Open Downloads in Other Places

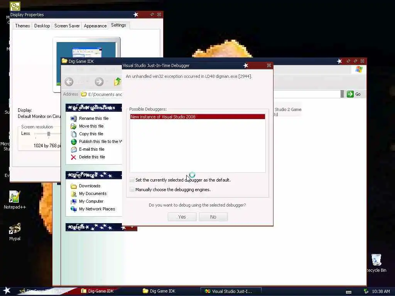tap(89, 186)
